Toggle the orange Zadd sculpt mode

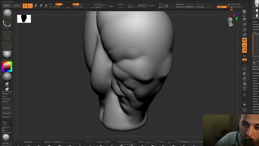click(76, 4)
